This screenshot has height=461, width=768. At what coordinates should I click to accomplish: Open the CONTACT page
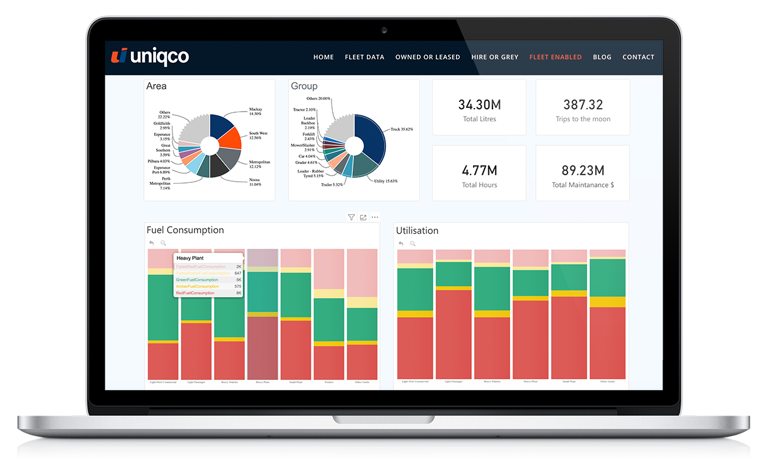(x=638, y=57)
